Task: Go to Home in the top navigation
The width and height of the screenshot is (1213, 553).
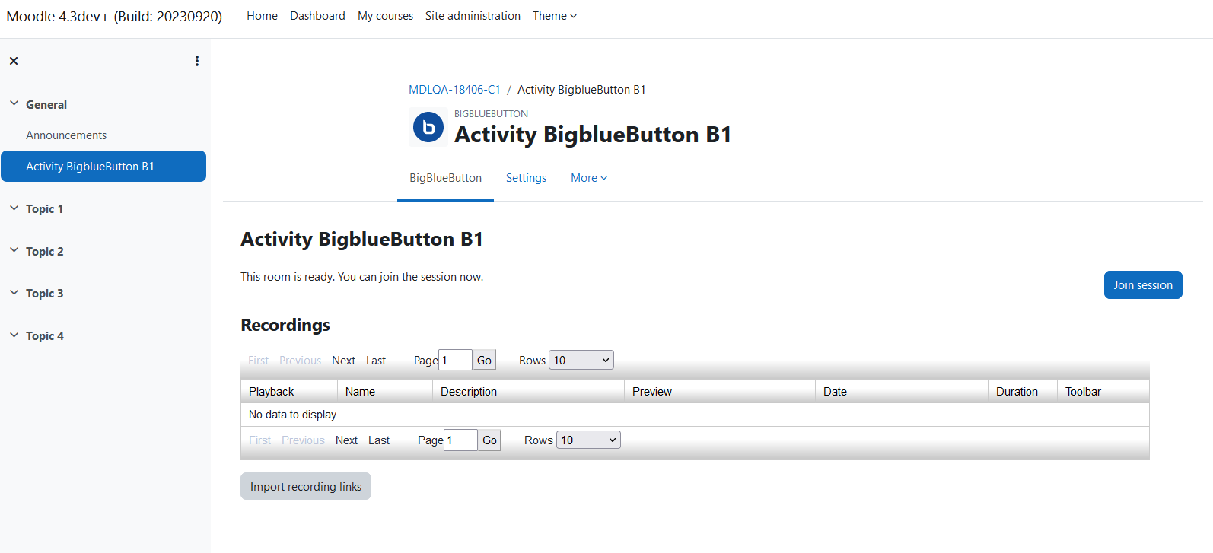Action: pos(262,16)
